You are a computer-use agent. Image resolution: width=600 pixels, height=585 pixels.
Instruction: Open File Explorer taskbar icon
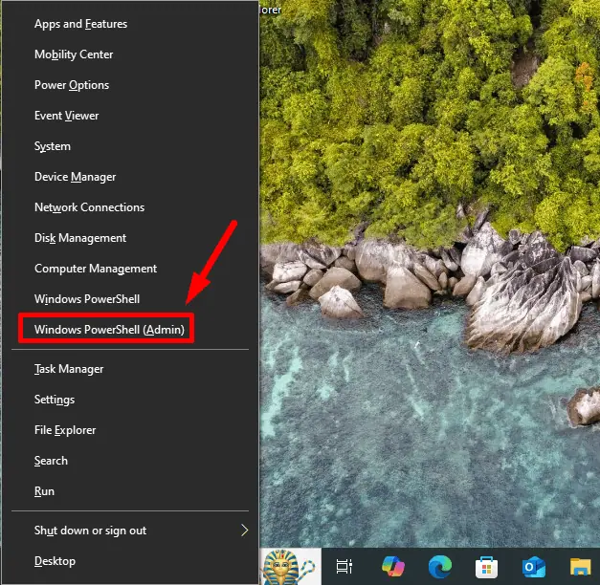coord(581,567)
